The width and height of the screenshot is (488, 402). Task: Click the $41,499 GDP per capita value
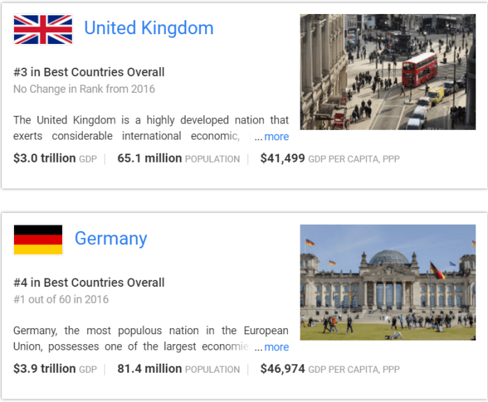[282, 158]
